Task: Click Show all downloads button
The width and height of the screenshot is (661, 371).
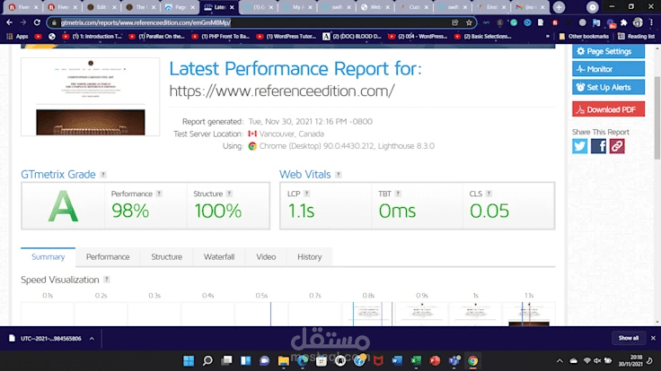Action: click(629, 338)
